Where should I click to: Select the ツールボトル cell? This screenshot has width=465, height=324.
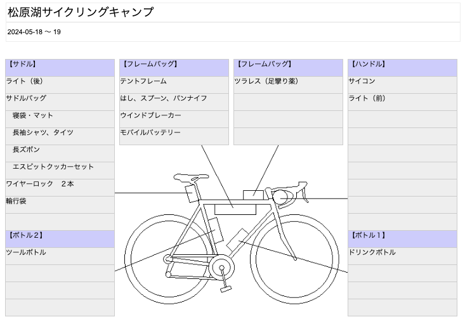60,252
